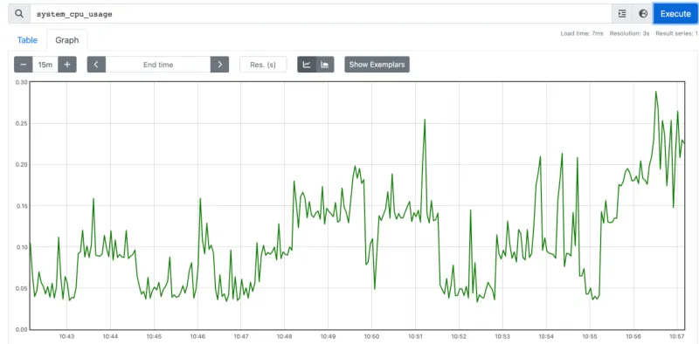Open the metrics explorer globe icon
Screen dimensions: 699x344
[643, 14]
